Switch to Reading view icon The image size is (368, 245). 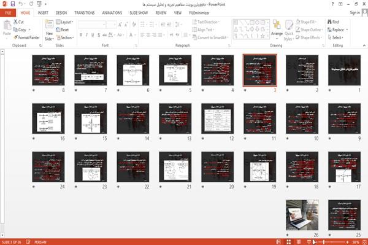tap(299, 242)
